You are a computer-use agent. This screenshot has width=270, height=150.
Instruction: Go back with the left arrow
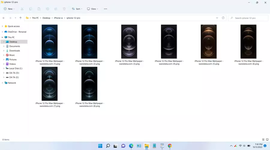(x=4, y=18)
